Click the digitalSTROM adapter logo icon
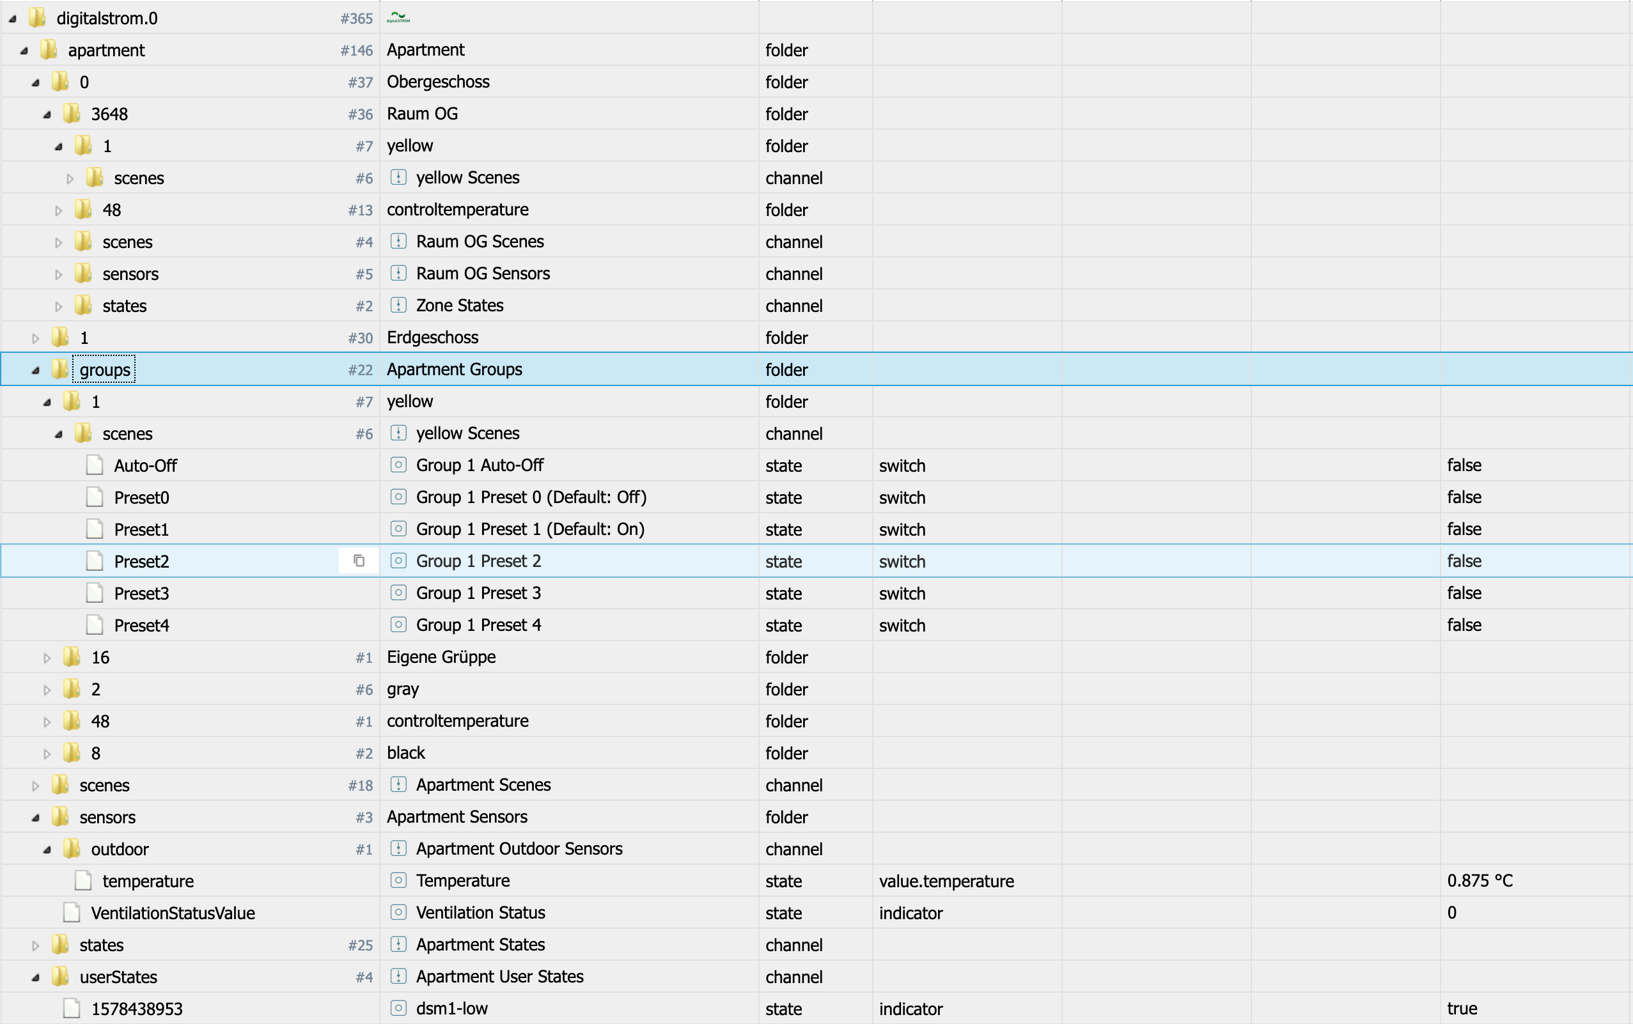 398,18
